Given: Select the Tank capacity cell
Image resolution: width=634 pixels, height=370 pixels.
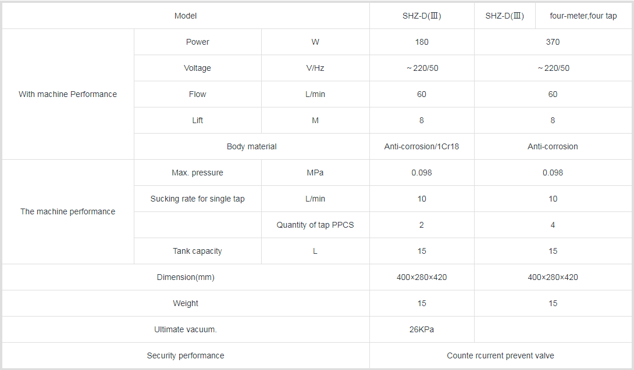Looking at the screenshot, I should [x=198, y=251].
